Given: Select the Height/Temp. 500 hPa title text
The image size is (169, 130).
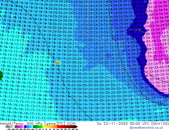Looking at the screenshot, I should [21, 124].
